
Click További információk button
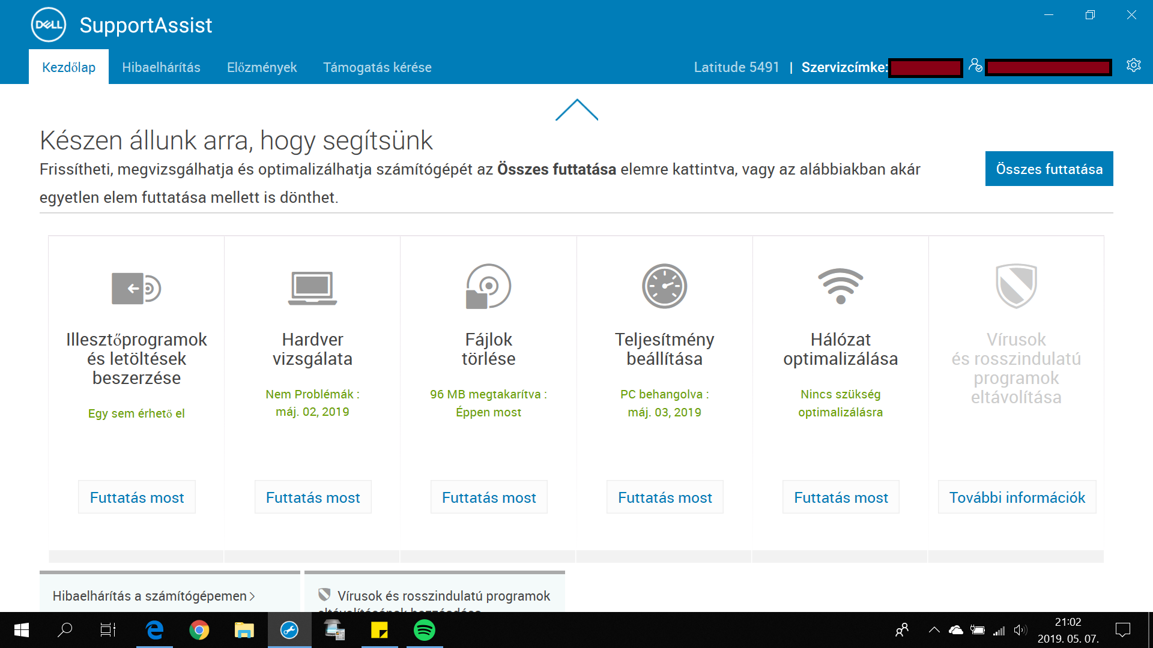tap(1017, 497)
